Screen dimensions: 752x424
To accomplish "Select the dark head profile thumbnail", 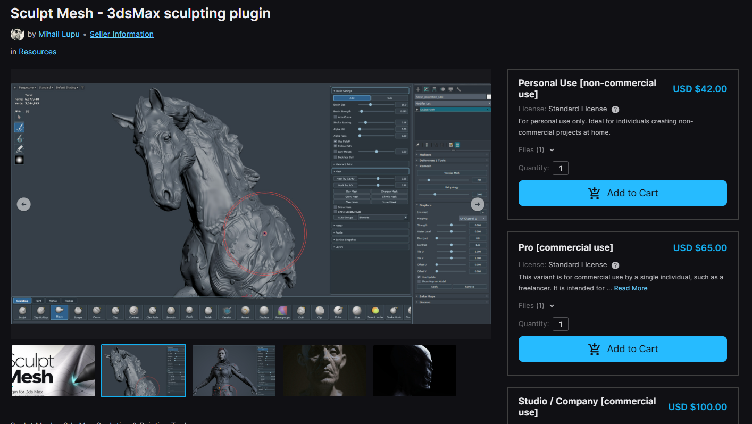I will tap(415, 371).
